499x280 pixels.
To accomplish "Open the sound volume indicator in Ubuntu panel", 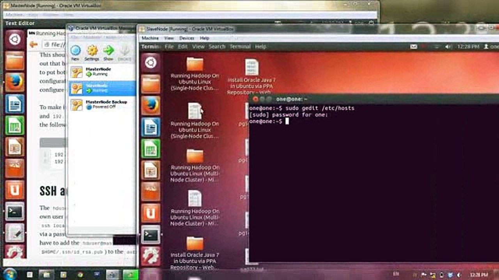I will [449, 47].
